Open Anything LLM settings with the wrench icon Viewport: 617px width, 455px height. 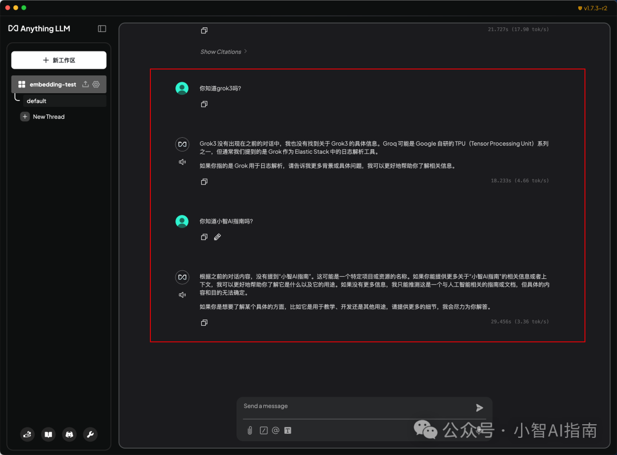[x=90, y=434]
